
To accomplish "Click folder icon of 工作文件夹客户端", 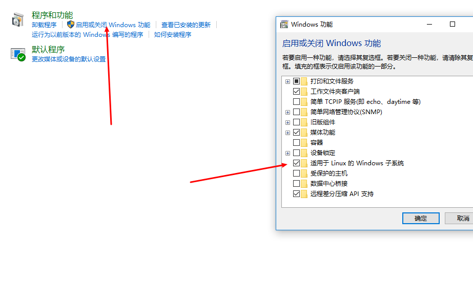I will (304, 92).
